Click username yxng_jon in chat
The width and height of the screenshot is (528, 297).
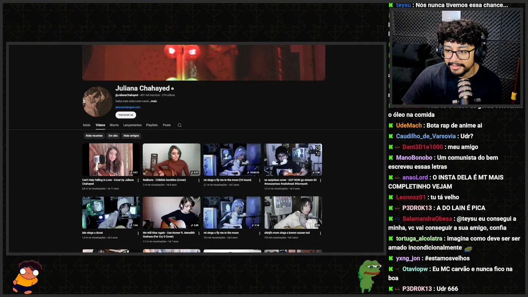click(408, 258)
